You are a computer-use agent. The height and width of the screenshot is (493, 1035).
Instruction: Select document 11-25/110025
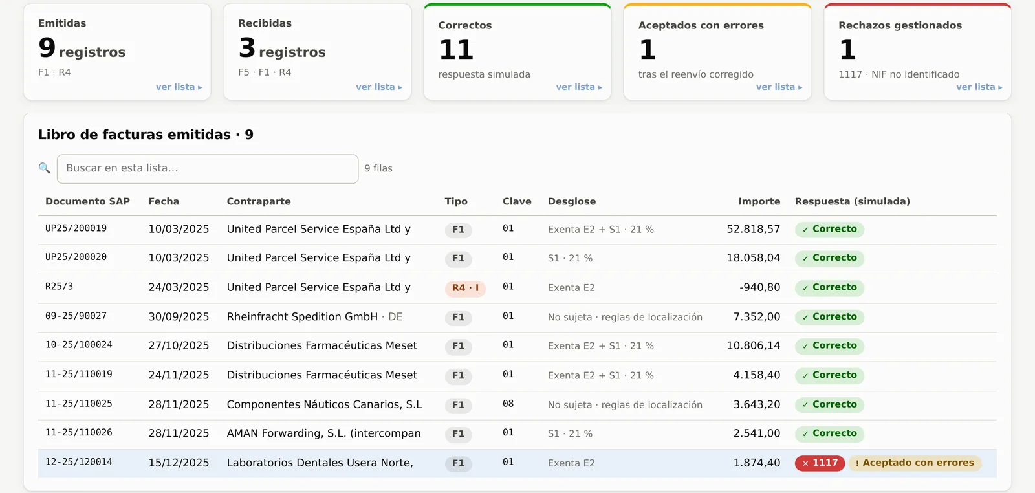[x=79, y=404]
